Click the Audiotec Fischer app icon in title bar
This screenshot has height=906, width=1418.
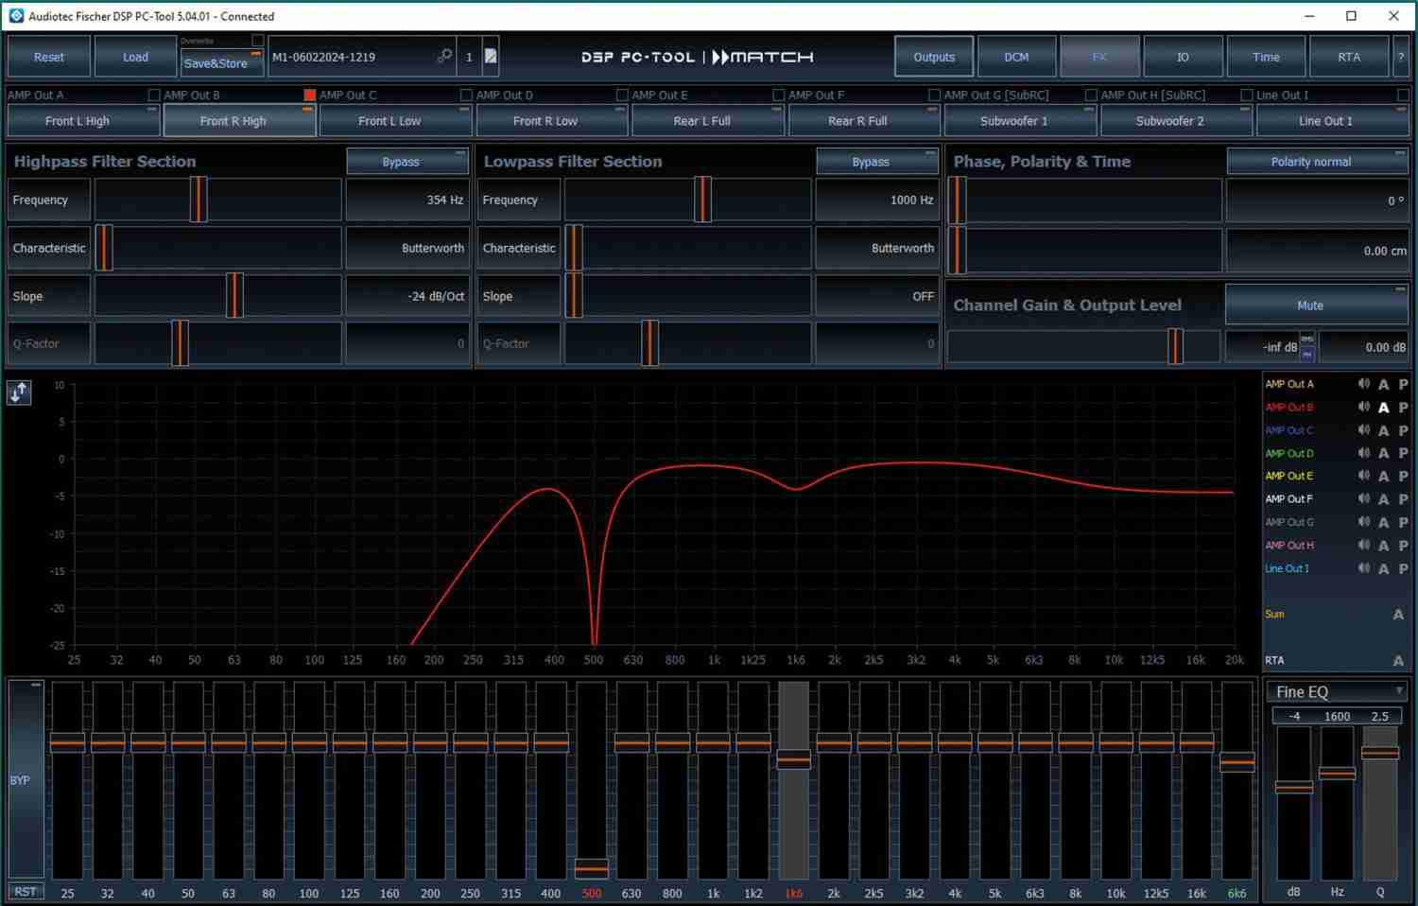click(16, 16)
